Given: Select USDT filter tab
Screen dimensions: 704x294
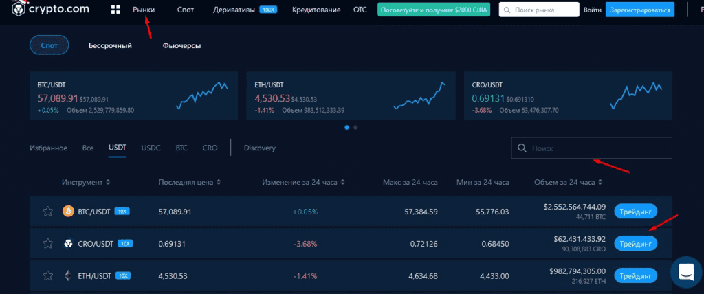Looking at the screenshot, I should [x=118, y=148].
